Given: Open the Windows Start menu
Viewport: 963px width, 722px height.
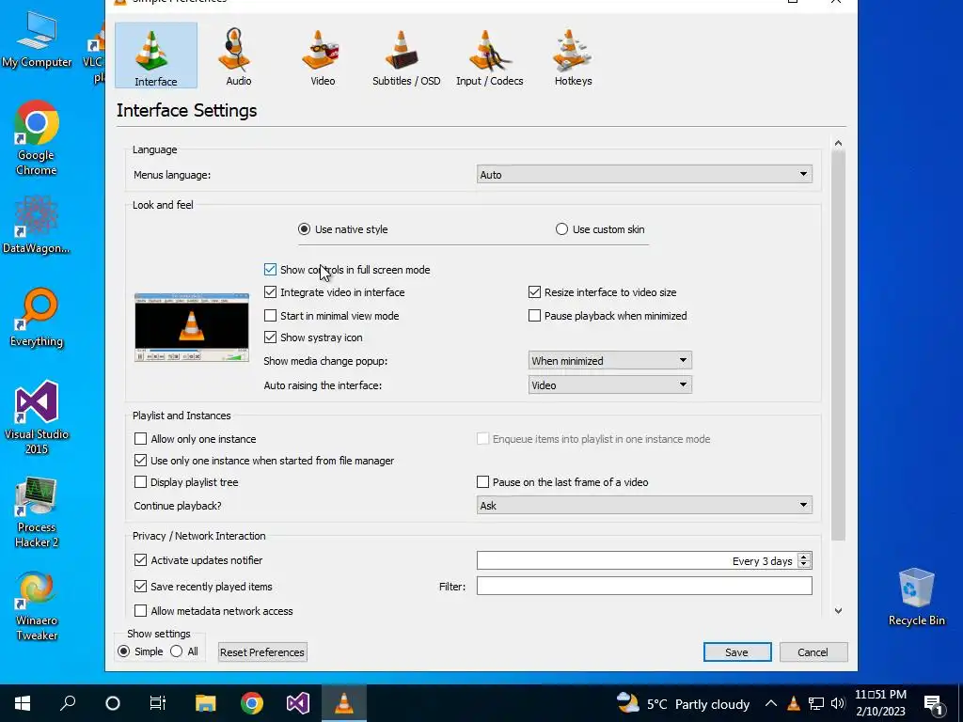Looking at the screenshot, I should 23,703.
